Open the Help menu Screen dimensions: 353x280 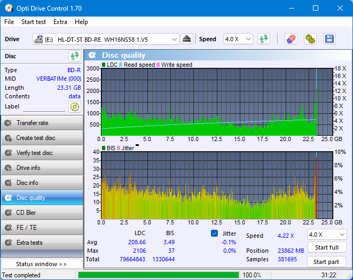pos(81,22)
